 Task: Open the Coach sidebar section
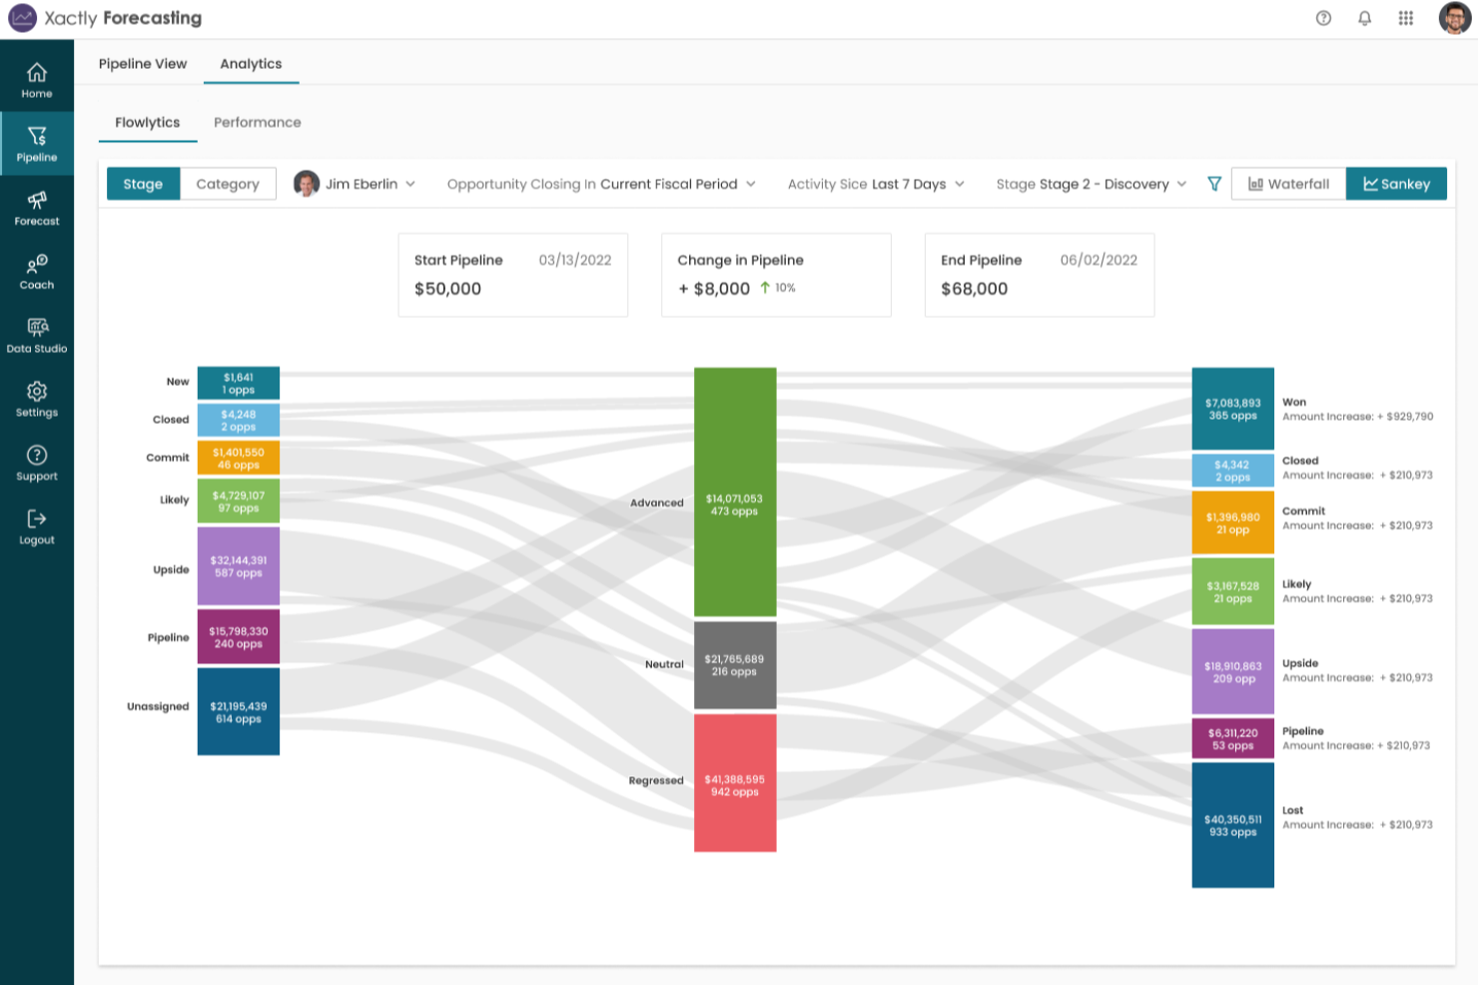(x=37, y=272)
